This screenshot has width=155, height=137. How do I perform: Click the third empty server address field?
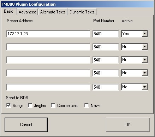pos(48,60)
